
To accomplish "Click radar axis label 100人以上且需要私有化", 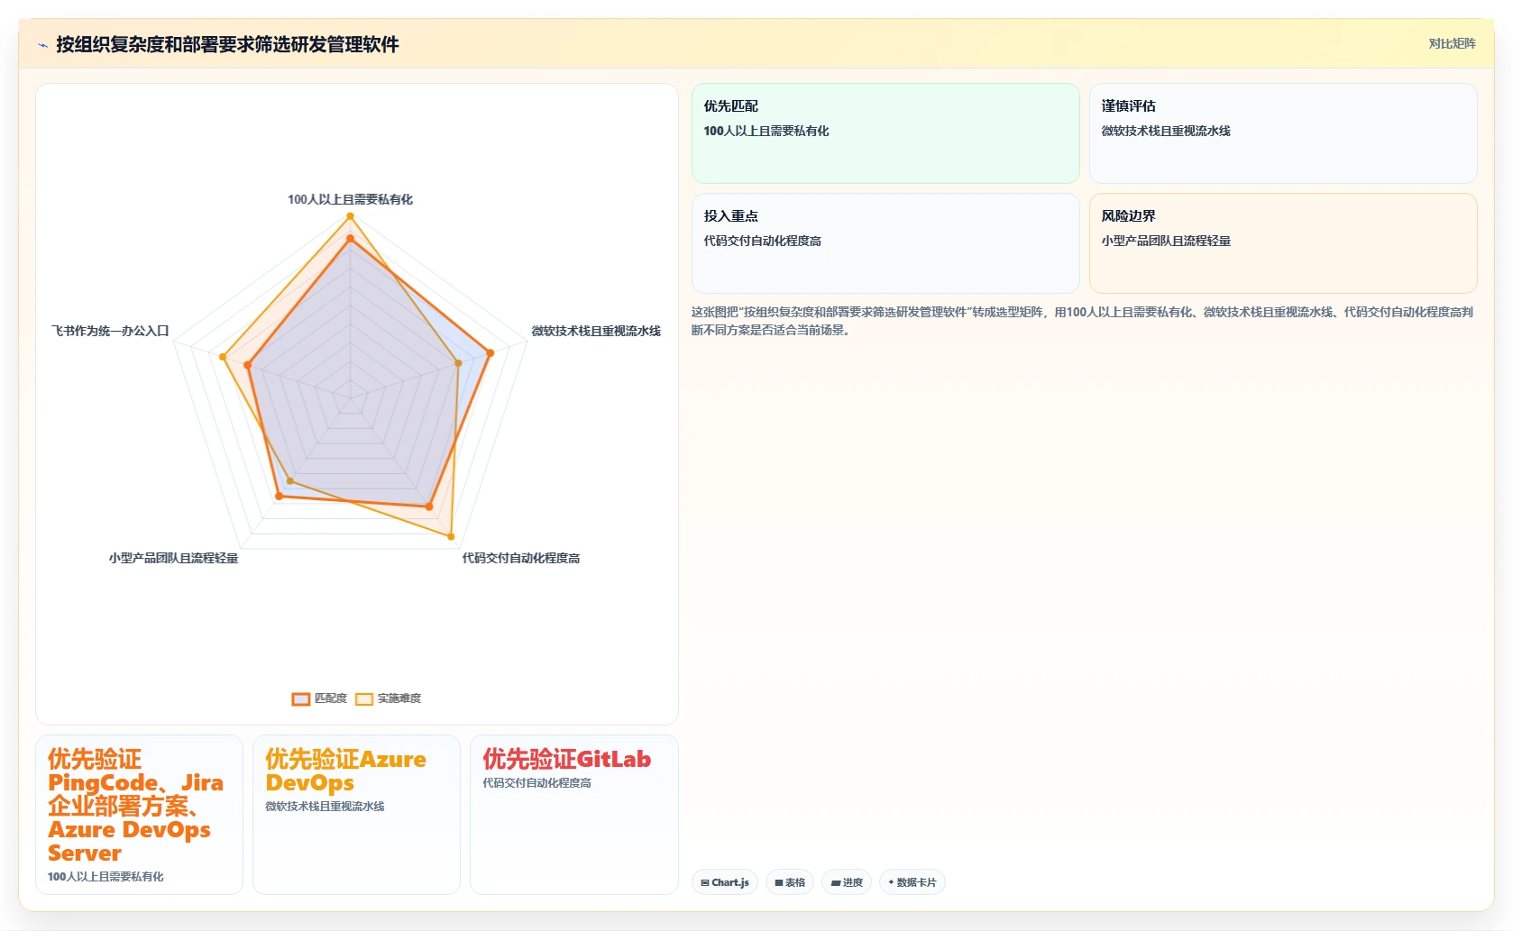I will coord(350,199).
